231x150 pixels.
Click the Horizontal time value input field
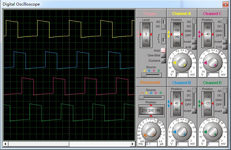tap(151, 143)
